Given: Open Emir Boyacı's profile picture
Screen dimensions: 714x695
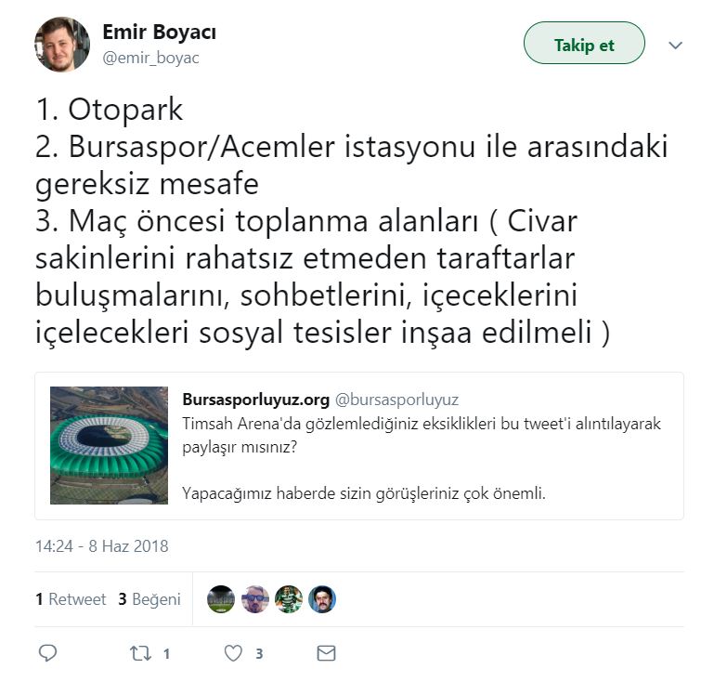Looking at the screenshot, I should coord(62,45).
